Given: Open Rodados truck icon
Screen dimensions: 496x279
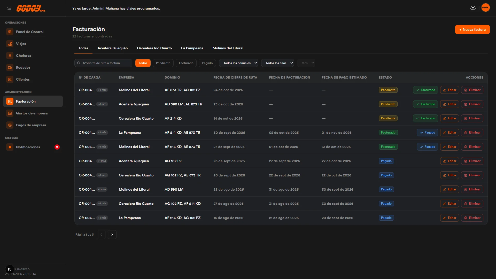Looking at the screenshot, I should coord(10,67).
